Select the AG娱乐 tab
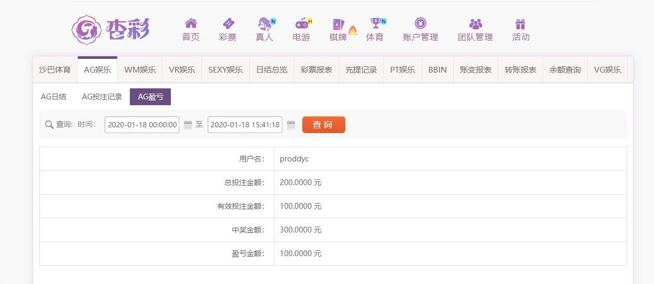654x284 pixels. pyautogui.click(x=98, y=69)
